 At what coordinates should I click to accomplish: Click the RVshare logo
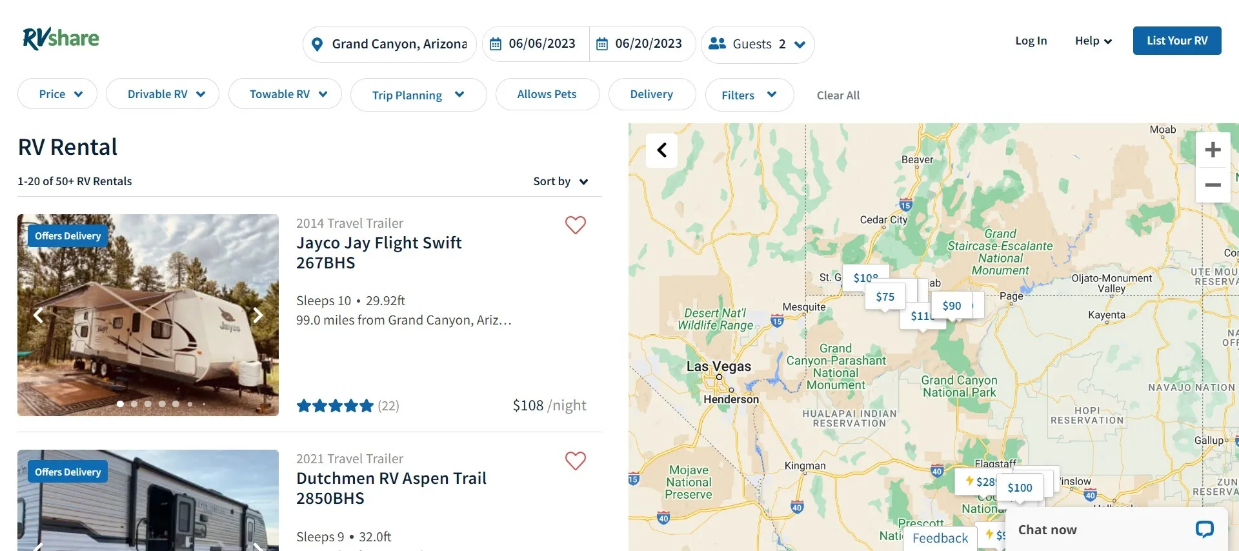[61, 39]
